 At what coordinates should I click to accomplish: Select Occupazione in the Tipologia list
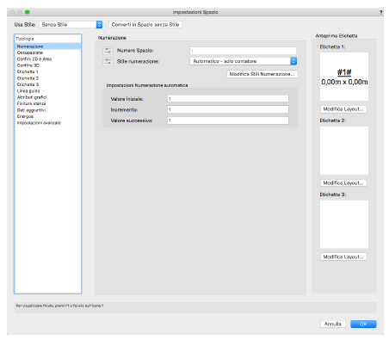click(48, 53)
